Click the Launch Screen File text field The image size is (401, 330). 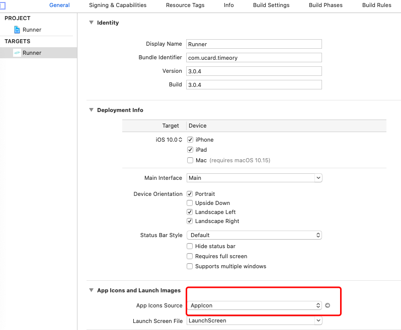[x=251, y=320]
